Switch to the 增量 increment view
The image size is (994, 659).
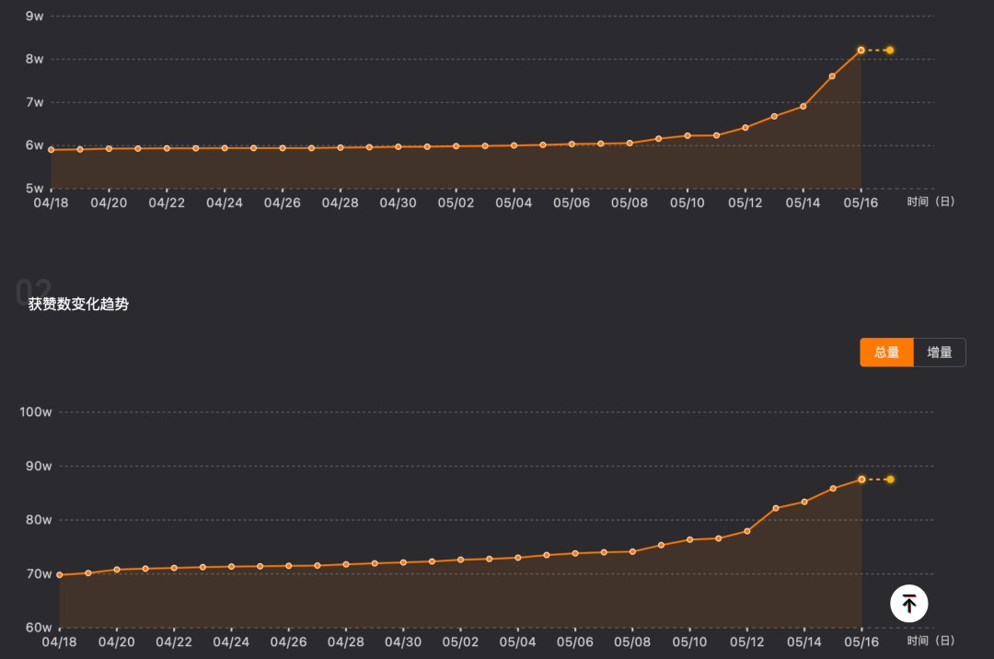click(940, 353)
